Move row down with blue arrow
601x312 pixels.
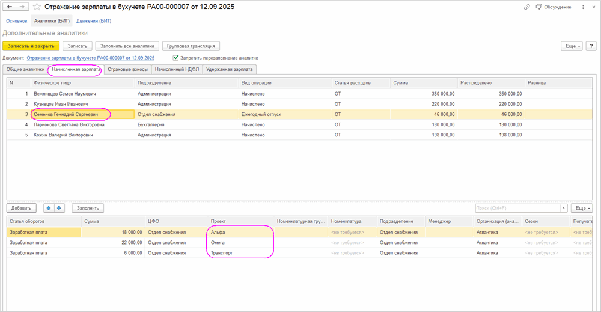click(x=59, y=208)
